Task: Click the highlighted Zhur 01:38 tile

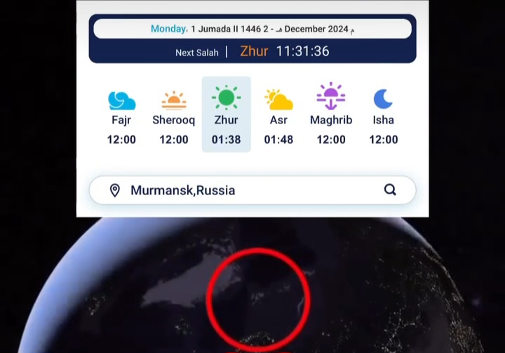Action: coord(226,114)
